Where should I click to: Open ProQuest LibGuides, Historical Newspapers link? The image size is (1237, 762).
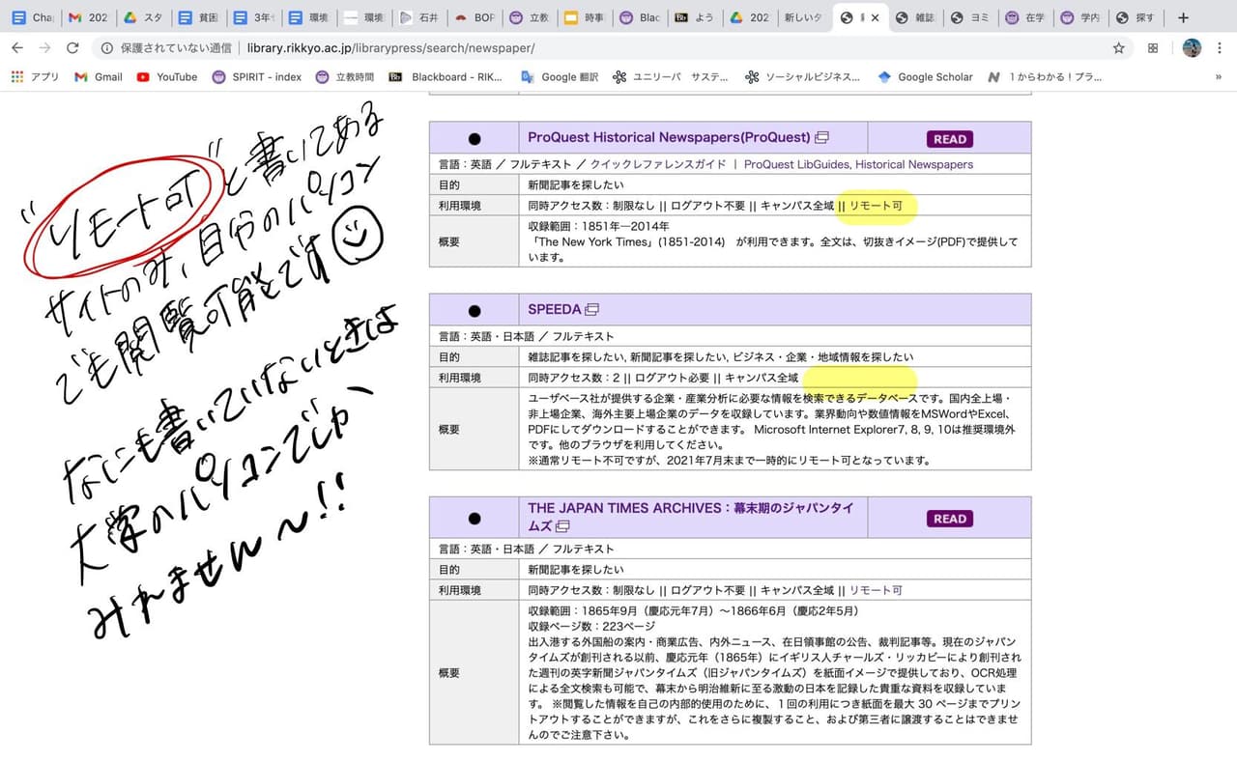coord(858,165)
